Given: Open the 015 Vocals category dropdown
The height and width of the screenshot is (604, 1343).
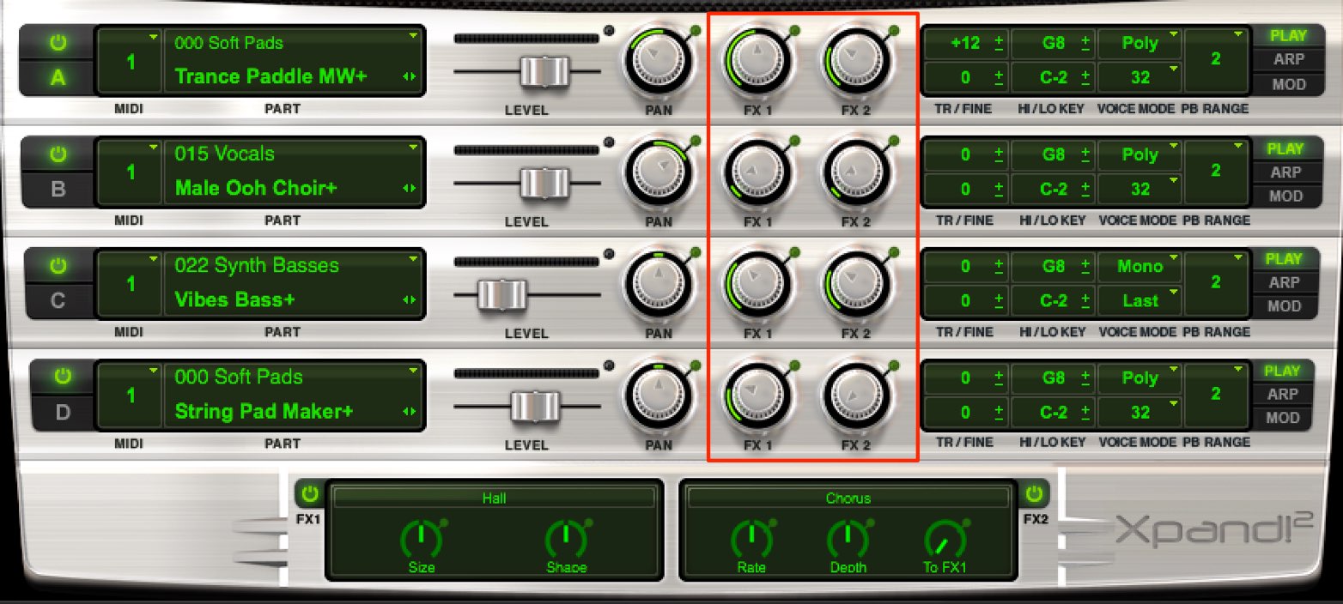Looking at the screenshot, I should tap(293, 154).
